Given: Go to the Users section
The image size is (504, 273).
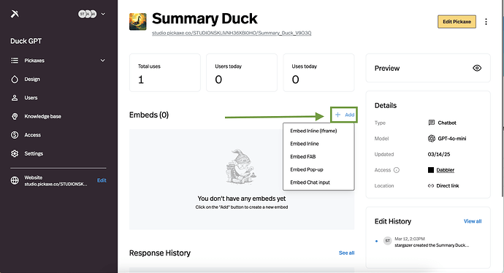Looking at the screenshot, I should click(31, 98).
